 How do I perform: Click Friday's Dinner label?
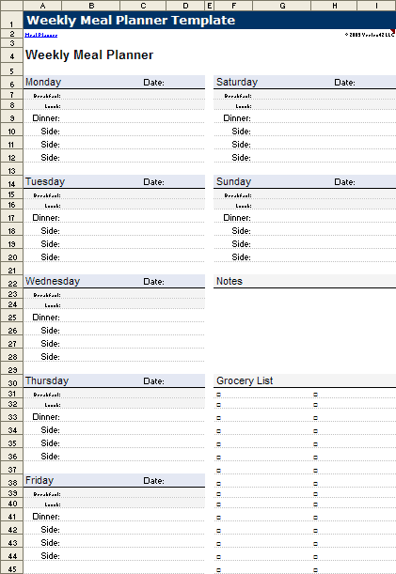click(46, 517)
